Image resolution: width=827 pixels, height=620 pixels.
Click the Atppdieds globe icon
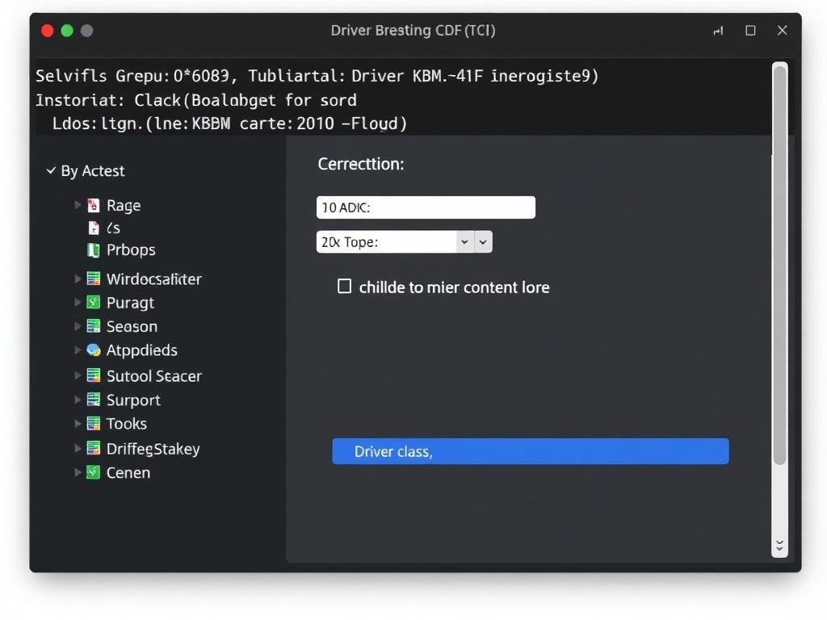[94, 350]
